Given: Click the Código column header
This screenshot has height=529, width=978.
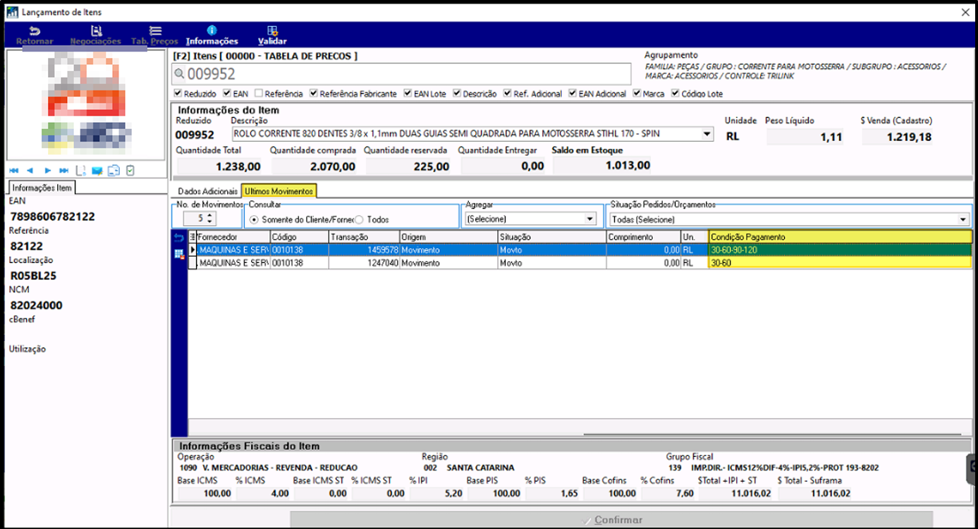Looking at the screenshot, I should [x=299, y=237].
